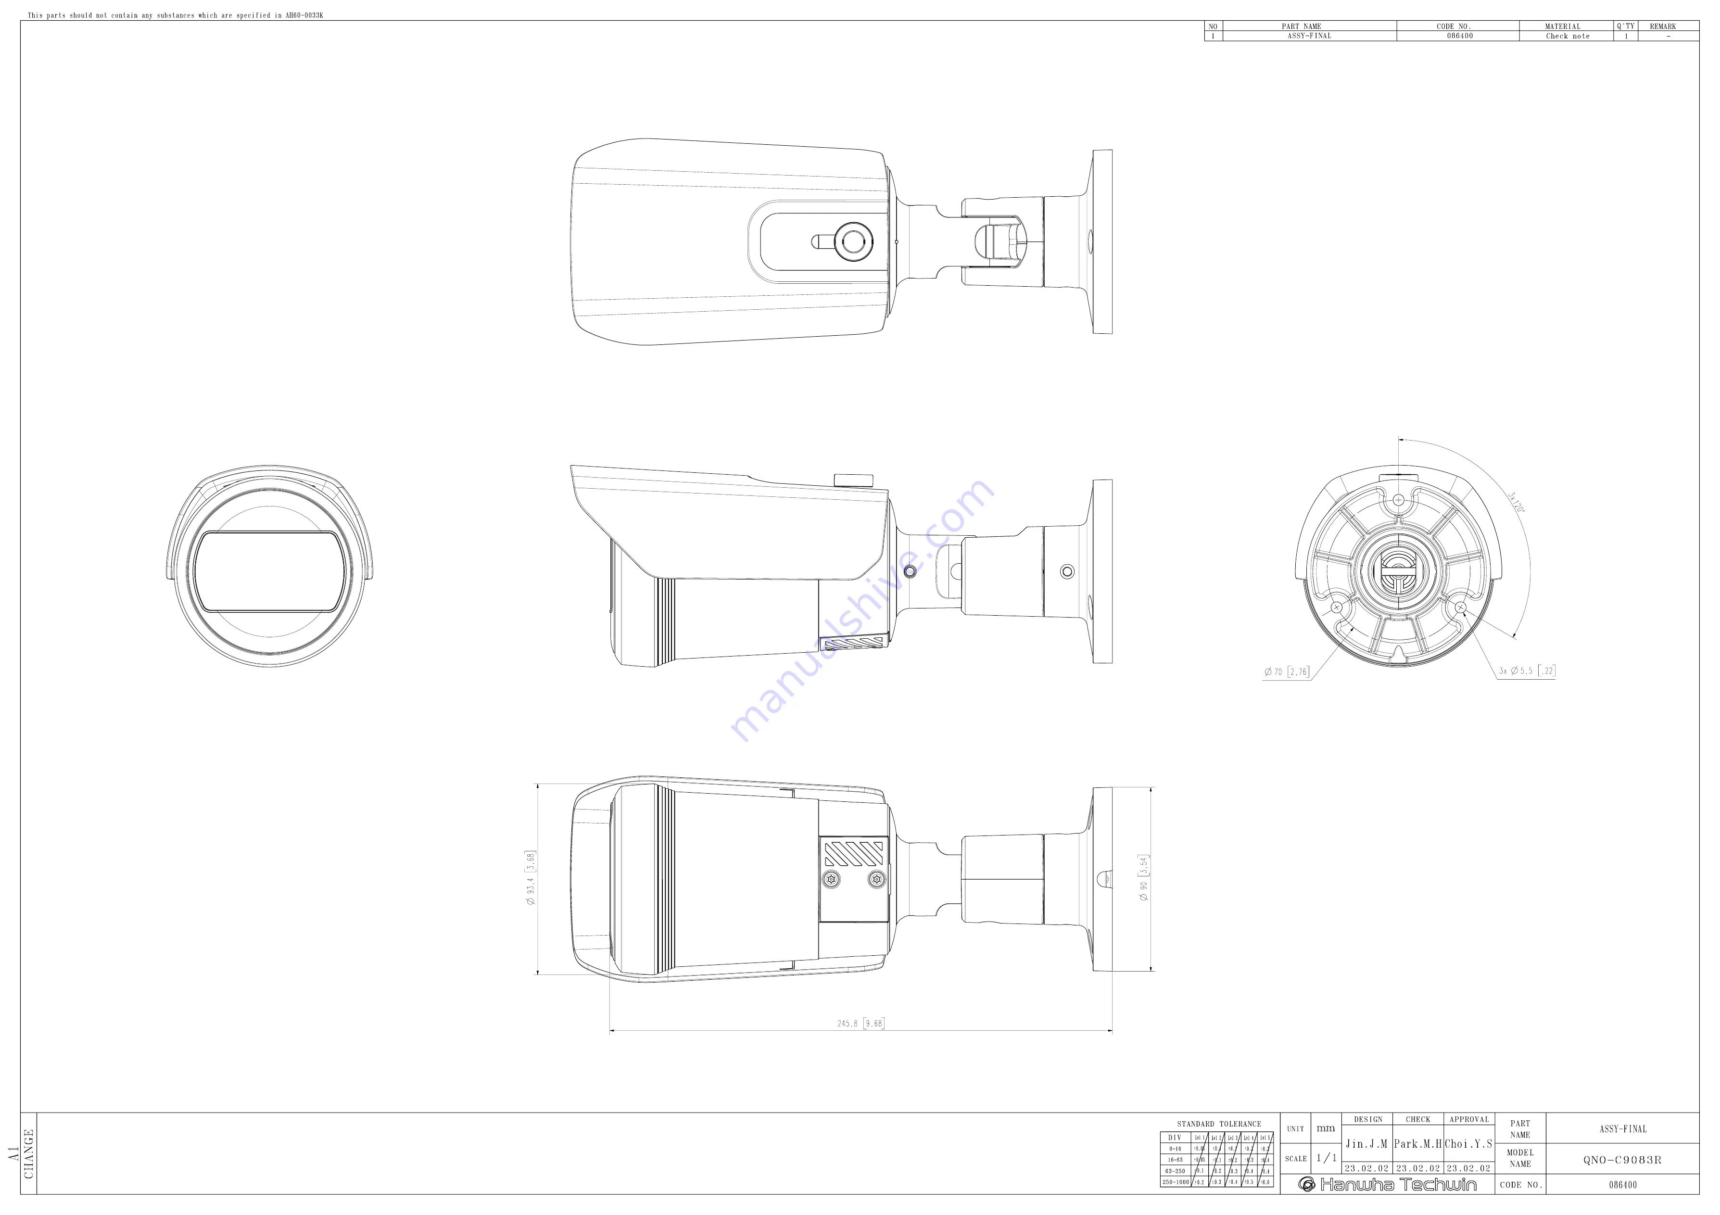Click the A1 sheet size label
The width and height of the screenshot is (1720, 1215).
tap(13, 1153)
